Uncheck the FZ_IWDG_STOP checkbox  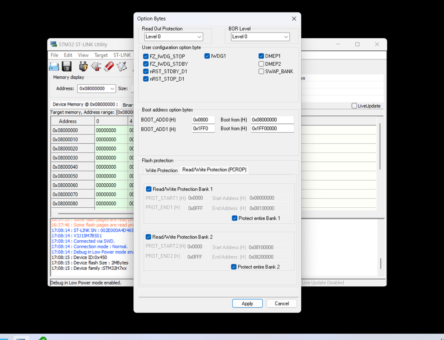click(x=146, y=56)
